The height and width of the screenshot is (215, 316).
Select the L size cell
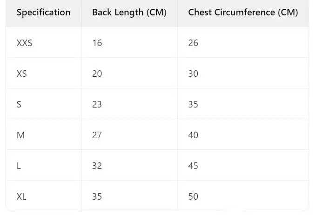pos(19,166)
